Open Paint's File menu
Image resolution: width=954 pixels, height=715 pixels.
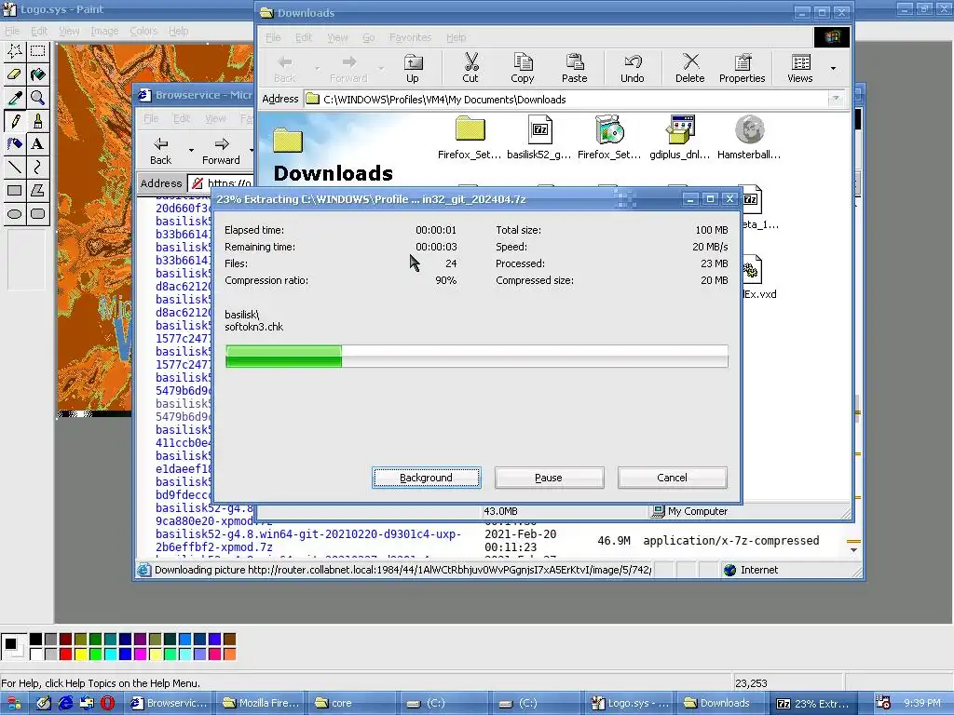tap(12, 31)
